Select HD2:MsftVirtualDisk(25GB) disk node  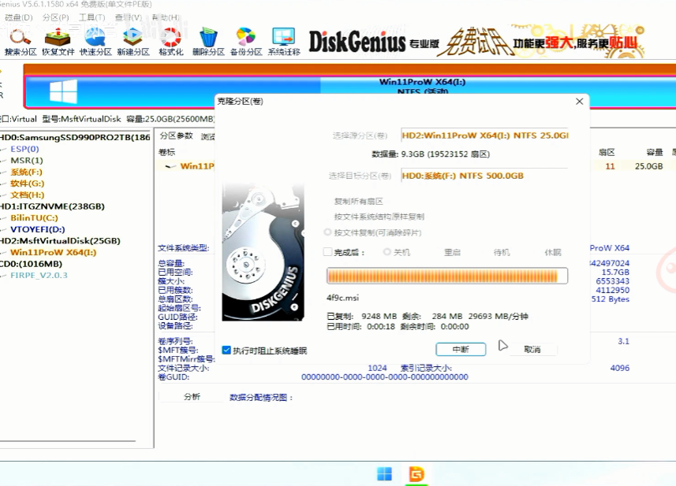click(x=60, y=241)
